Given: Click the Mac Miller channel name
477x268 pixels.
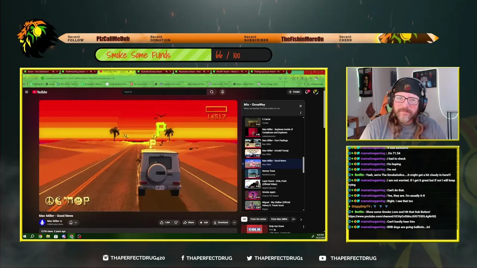Looking at the screenshot, I should (53, 221).
